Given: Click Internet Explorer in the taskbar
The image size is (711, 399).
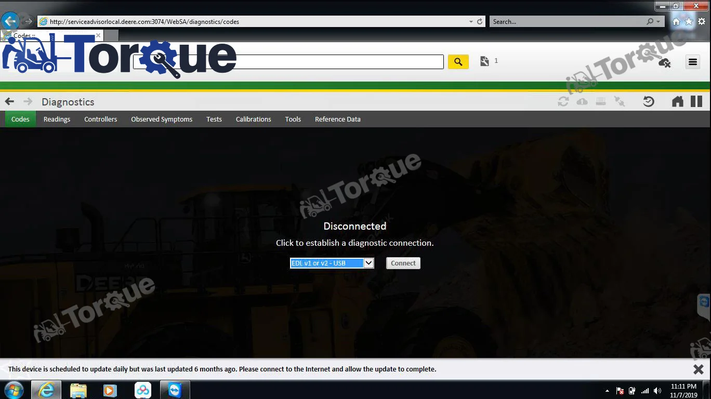Looking at the screenshot, I should click(46, 390).
